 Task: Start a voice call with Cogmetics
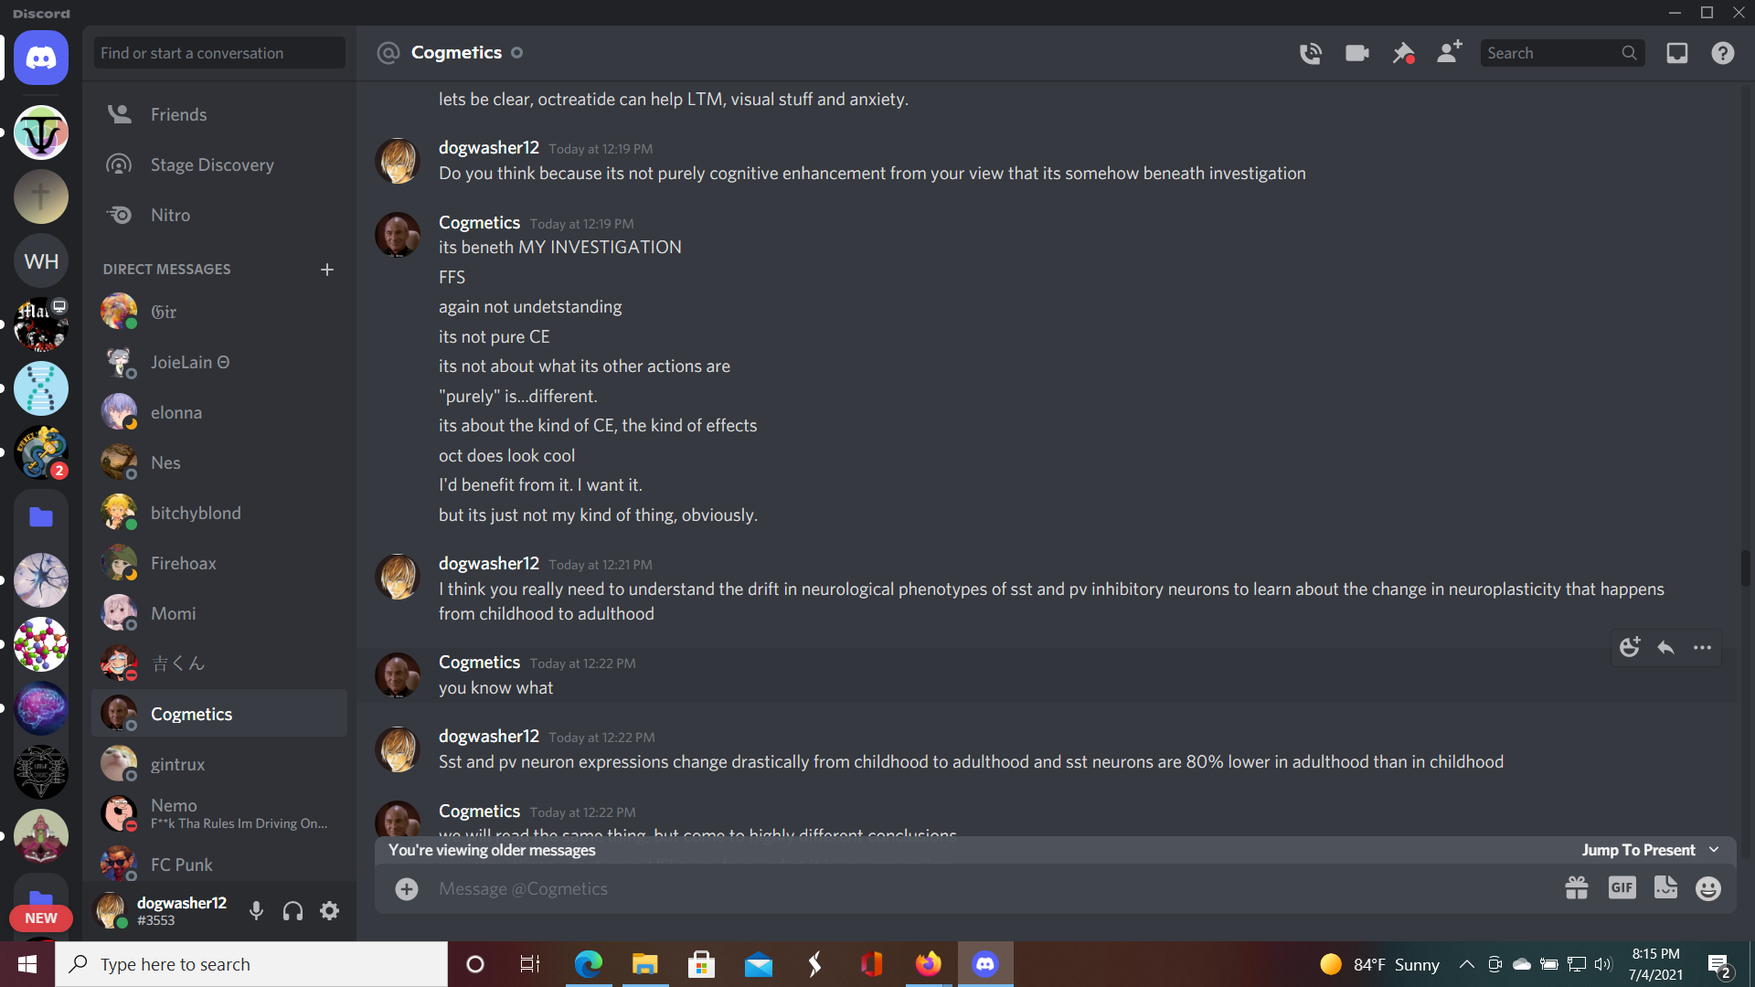pos(1310,53)
